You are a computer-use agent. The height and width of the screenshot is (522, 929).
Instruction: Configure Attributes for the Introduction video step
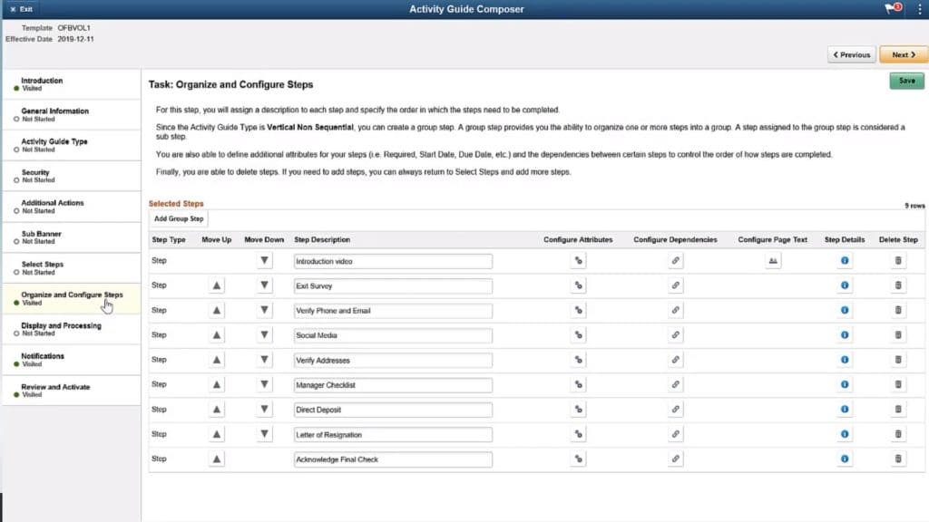click(578, 260)
